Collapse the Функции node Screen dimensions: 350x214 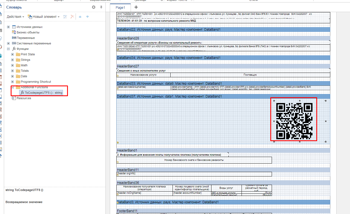(x=8, y=49)
